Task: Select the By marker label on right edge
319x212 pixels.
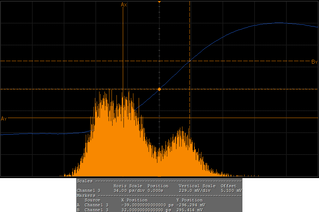Action: pyautogui.click(x=314, y=62)
